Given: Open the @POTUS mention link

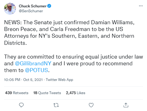Looking at the screenshot, I should pyautogui.click(x=36, y=70).
